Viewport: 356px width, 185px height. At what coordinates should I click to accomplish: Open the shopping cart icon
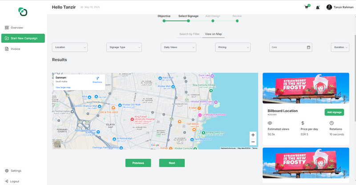[x=306, y=7]
